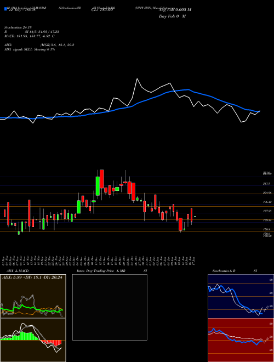Click the 'Stochastics & R' panel title
274x362 pixels.
pos(224,271)
